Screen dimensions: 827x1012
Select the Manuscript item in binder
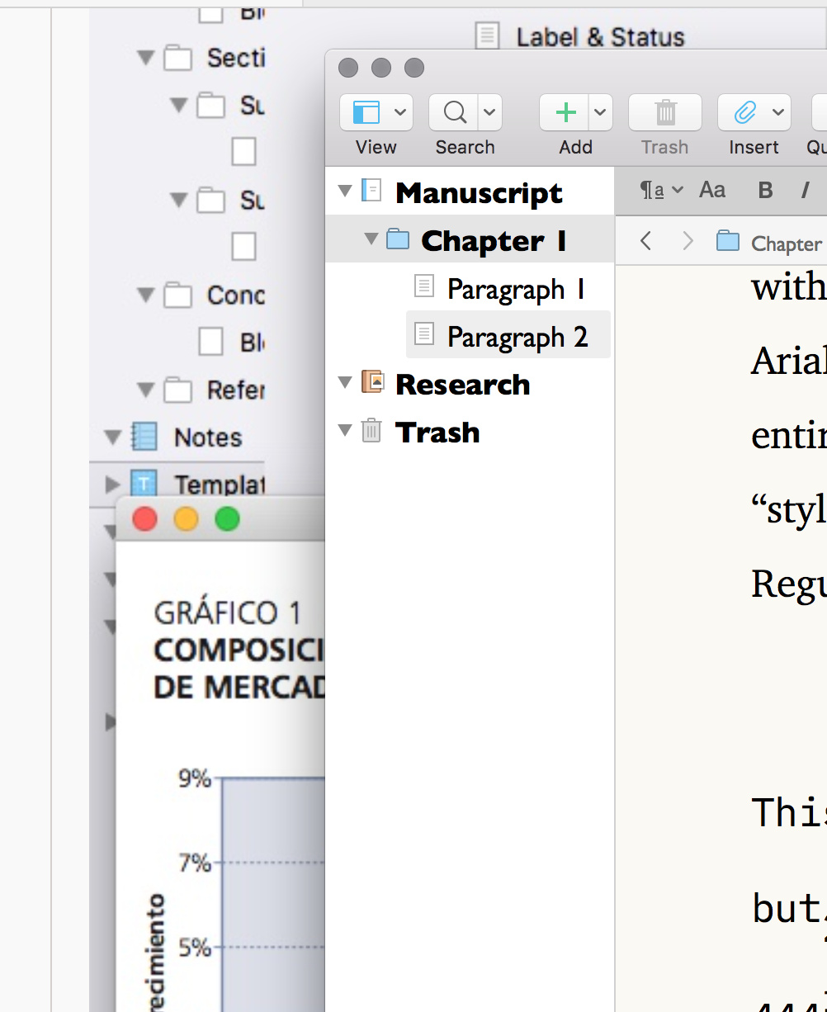coord(479,192)
